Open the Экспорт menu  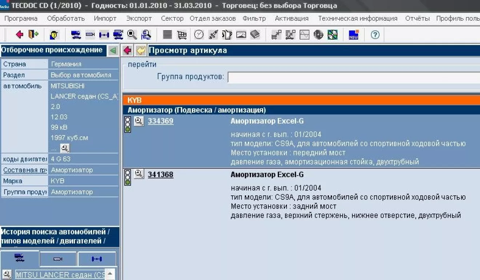coord(139,18)
